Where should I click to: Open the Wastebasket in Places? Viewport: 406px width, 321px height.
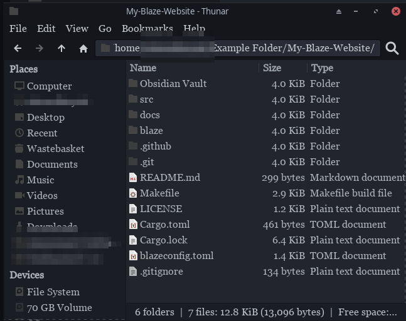pyautogui.click(x=55, y=149)
